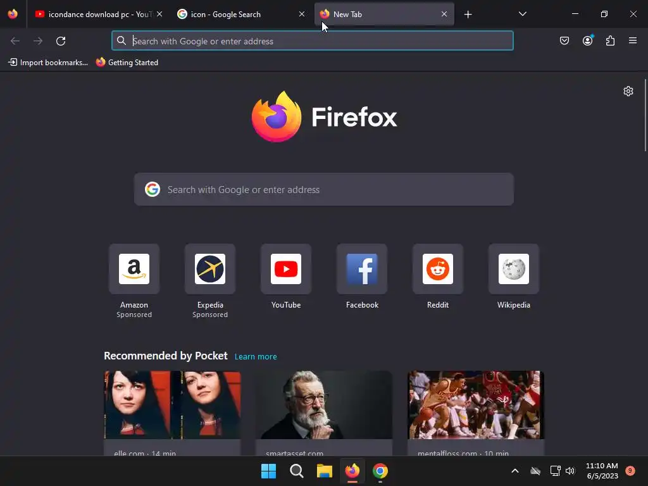Go forward with the forward arrow
The height and width of the screenshot is (486, 648).
coord(37,41)
